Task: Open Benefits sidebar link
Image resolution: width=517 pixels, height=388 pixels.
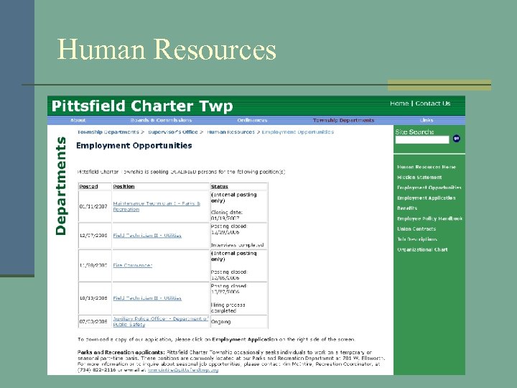Action: coord(407,208)
